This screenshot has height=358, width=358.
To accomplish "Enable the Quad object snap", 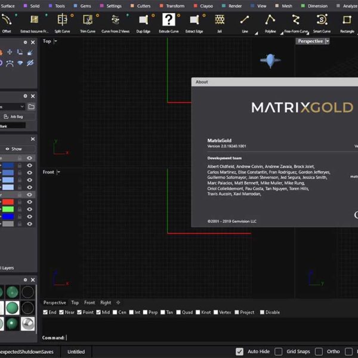I will pos(178,312).
